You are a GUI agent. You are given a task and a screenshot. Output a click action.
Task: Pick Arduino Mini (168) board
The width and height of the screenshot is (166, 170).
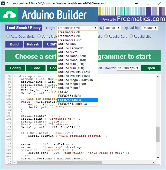coord(77,68)
